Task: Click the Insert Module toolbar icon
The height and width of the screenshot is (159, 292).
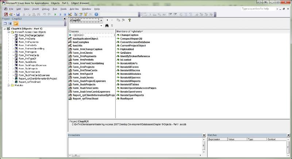Action: coord(11,14)
